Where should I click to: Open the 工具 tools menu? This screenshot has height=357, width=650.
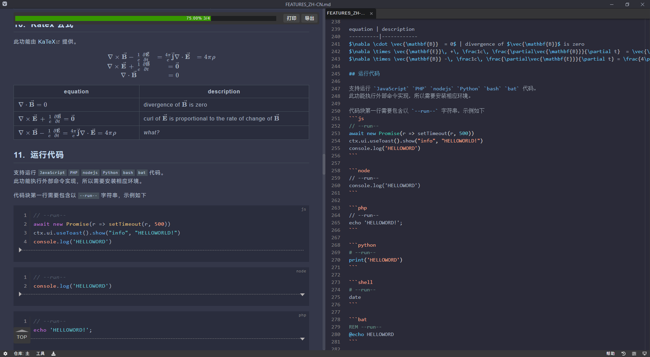40,354
